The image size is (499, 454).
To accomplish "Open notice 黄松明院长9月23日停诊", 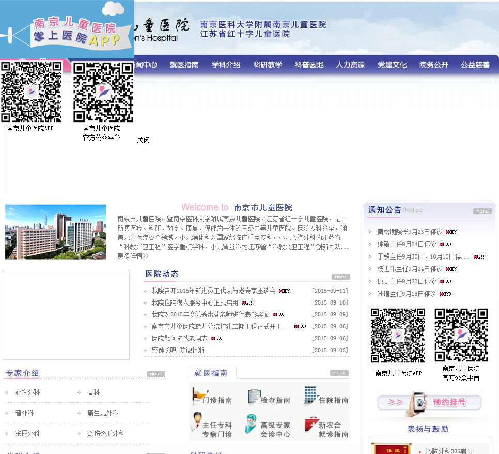I will click(410, 232).
